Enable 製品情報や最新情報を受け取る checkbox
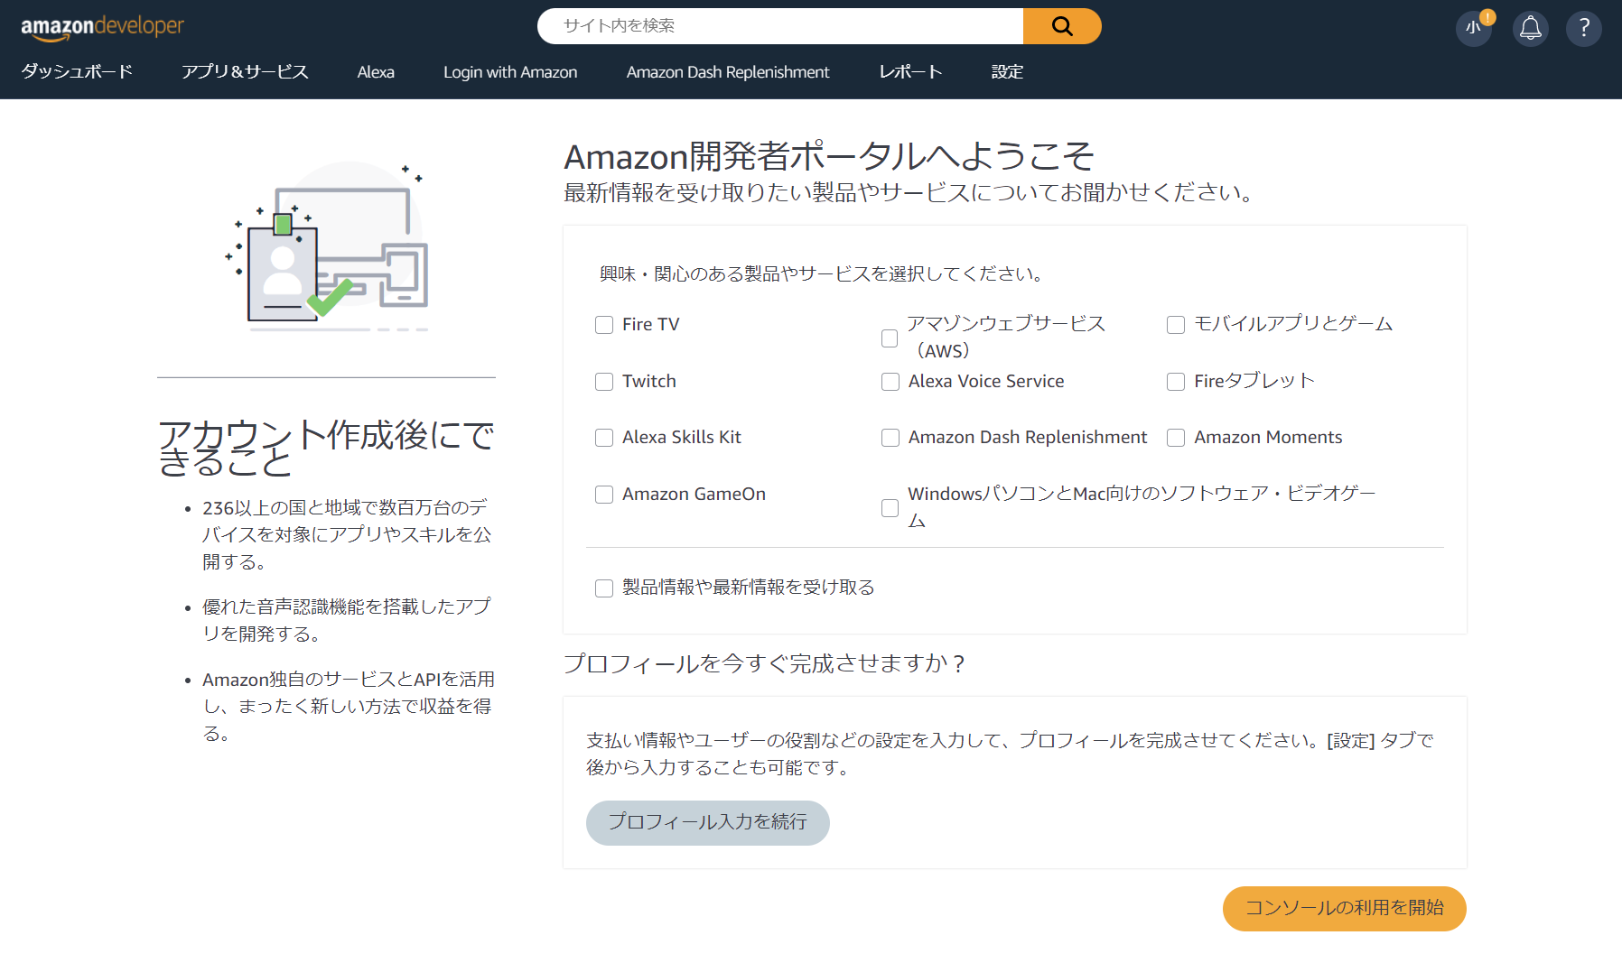The height and width of the screenshot is (963, 1622). (604, 588)
